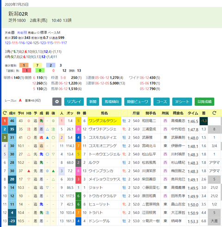Click jockey 和田竜二

[x=149, y=121]
